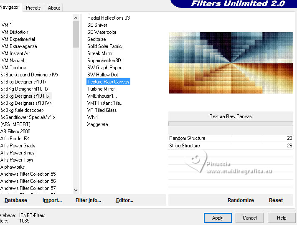The height and width of the screenshot is (225, 297).
Task: Click the category list scrollbar thumb
Action: point(76,34)
